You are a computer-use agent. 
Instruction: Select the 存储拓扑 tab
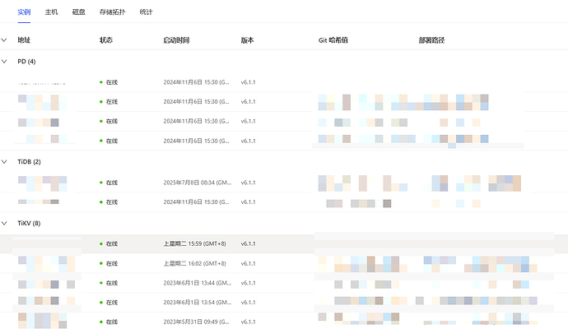coord(112,12)
